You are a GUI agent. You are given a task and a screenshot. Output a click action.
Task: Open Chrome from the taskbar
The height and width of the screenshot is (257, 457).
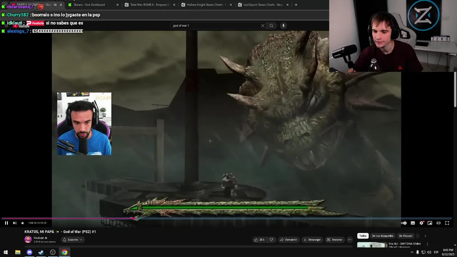pos(64,252)
